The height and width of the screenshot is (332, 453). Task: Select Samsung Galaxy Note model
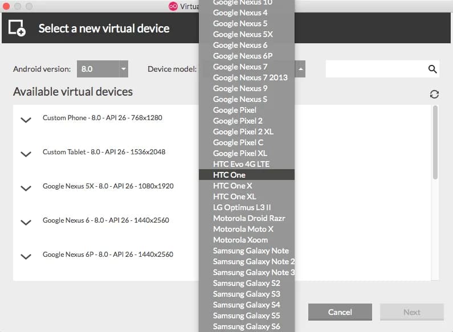[247, 251]
